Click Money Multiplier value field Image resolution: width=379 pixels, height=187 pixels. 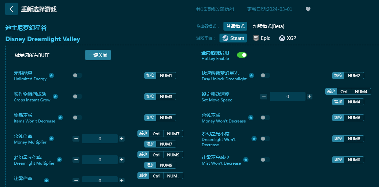pyautogui.click(x=100, y=139)
